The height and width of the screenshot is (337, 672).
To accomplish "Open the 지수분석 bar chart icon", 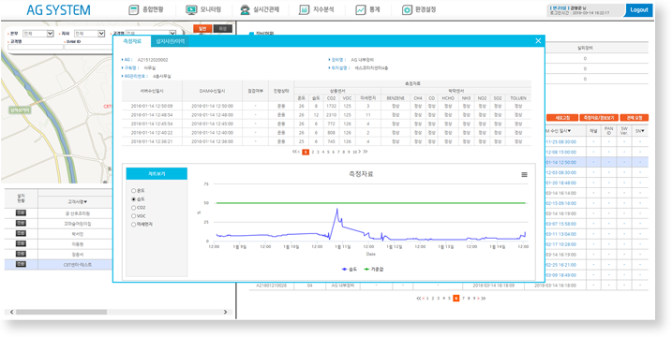I will pos(304,10).
